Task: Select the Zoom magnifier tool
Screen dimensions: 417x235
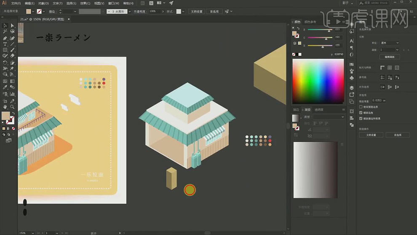Action: coord(12,107)
